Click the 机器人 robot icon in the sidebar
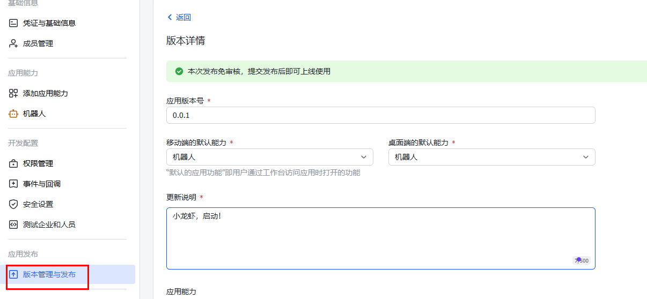647x299 pixels. (14, 114)
